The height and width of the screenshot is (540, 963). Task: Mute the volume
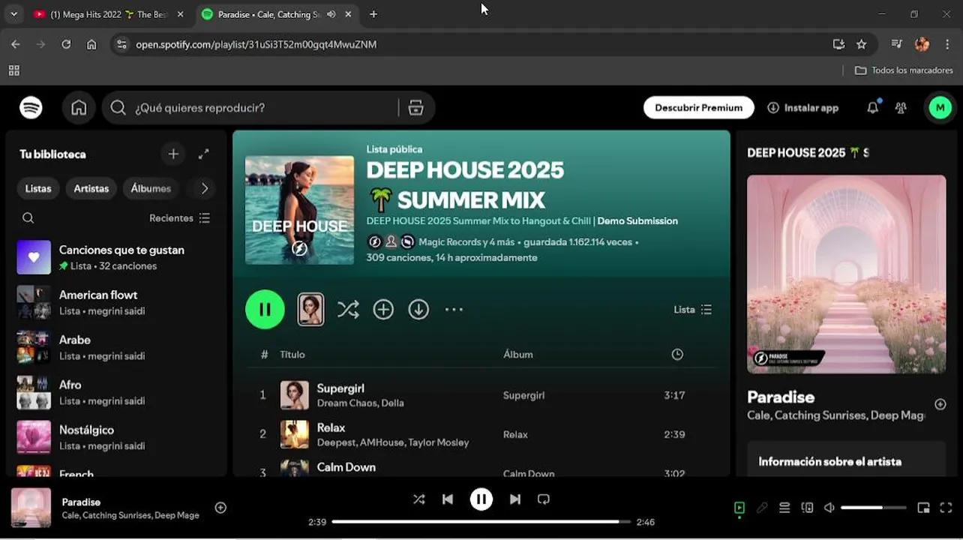pos(829,508)
